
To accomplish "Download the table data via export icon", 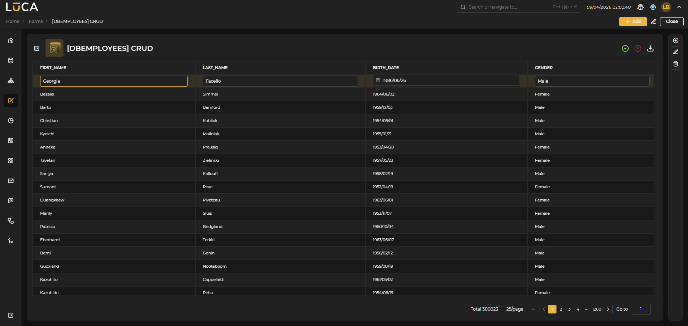I will 651,48.
